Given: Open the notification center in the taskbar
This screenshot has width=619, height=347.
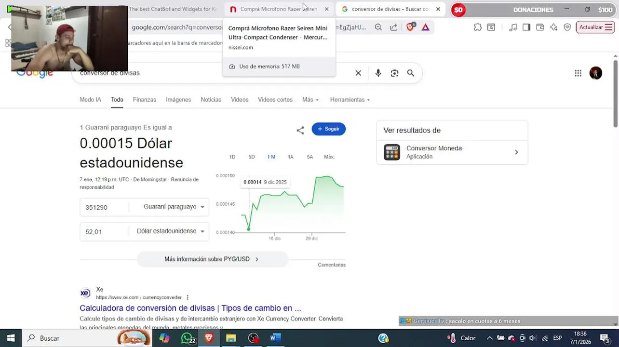Looking at the screenshot, I should point(605,338).
